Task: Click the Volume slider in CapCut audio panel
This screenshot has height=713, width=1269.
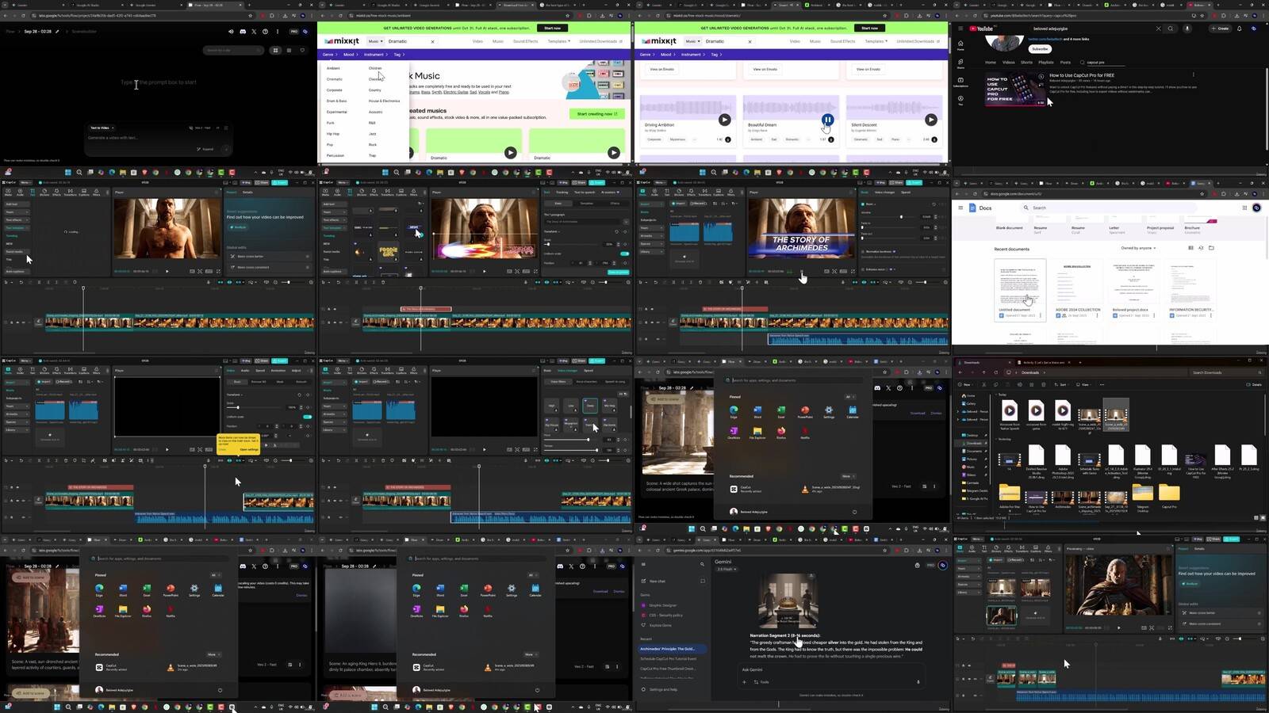Action: (x=901, y=216)
